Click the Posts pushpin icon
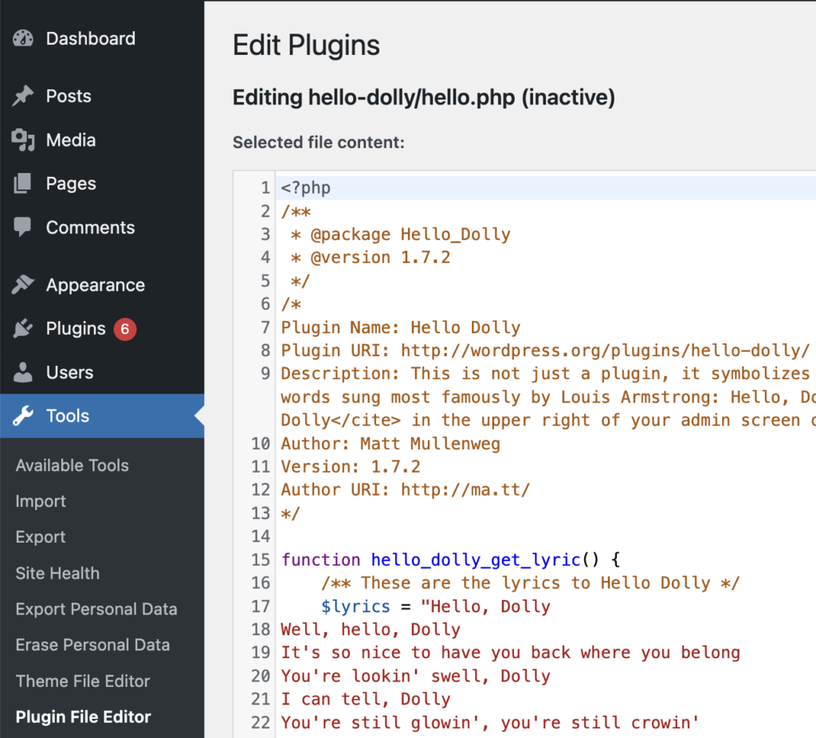Screen dimensions: 816x738 point(23,96)
